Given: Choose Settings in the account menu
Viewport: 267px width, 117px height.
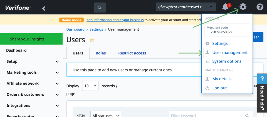Looking at the screenshot, I should click(220, 43).
